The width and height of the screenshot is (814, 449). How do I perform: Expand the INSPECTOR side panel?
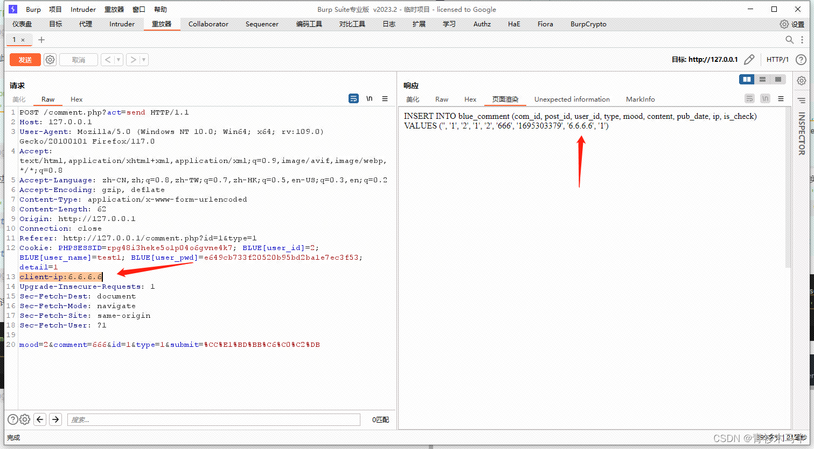click(802, 134)
